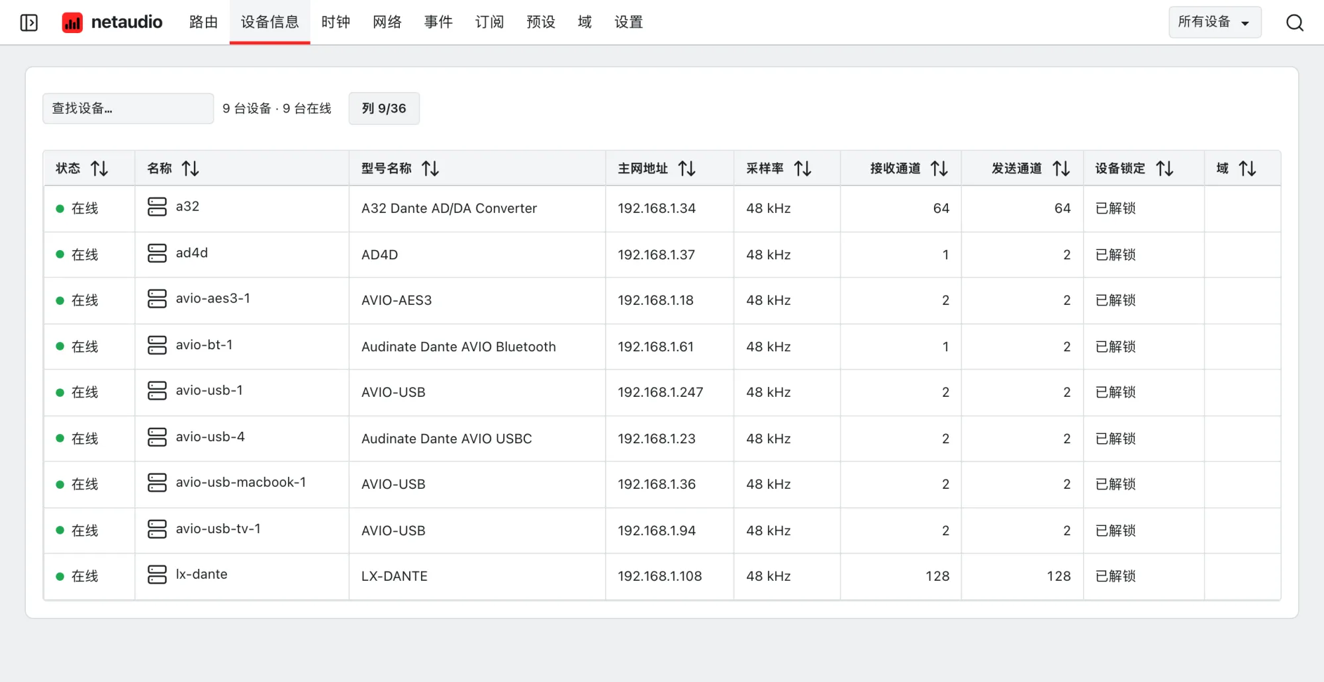
Task: Sort by 型号名称 column arrows
Action: pyautogui.click(x=430, y=169)
